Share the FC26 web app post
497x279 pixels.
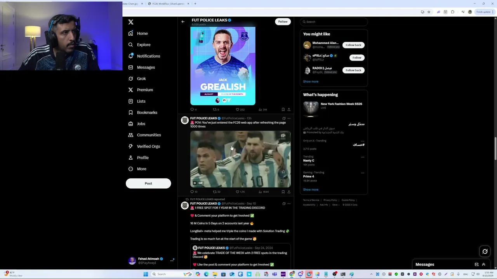(x=288, y=192)
